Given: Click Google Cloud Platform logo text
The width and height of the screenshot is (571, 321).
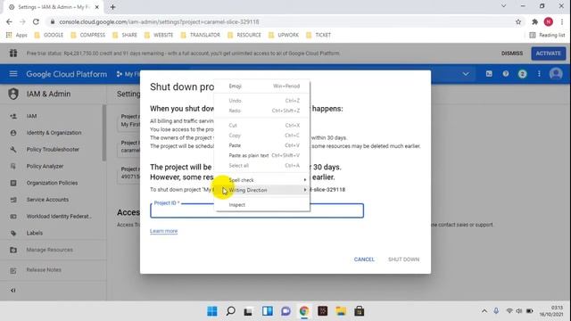Looking at the screenshot, I should 67,74.
